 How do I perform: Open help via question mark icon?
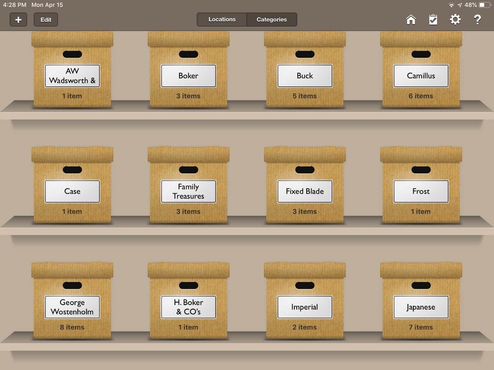(x=478, y=19)
